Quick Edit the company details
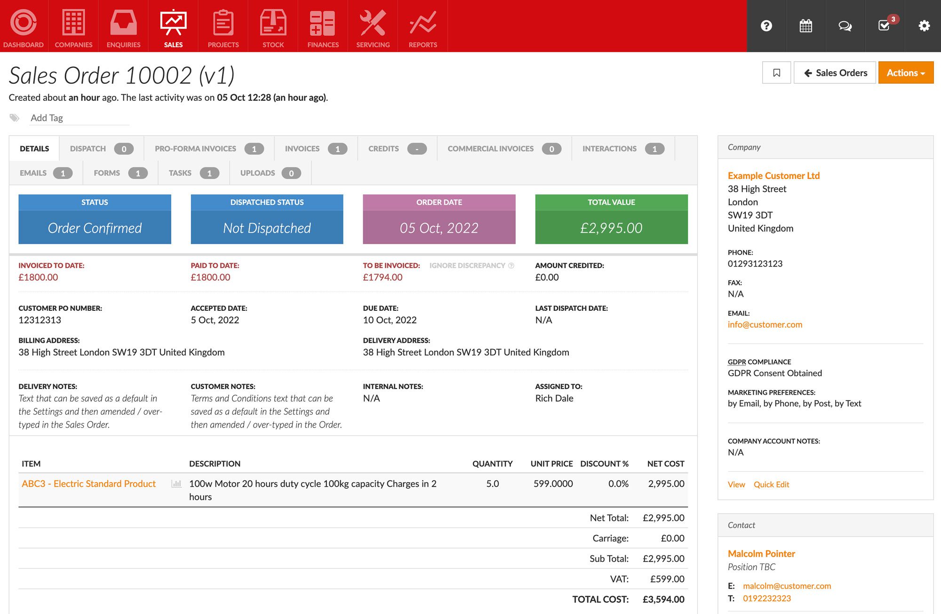The width and height of the screenshot is (941, 614). (x=772, y=484)
